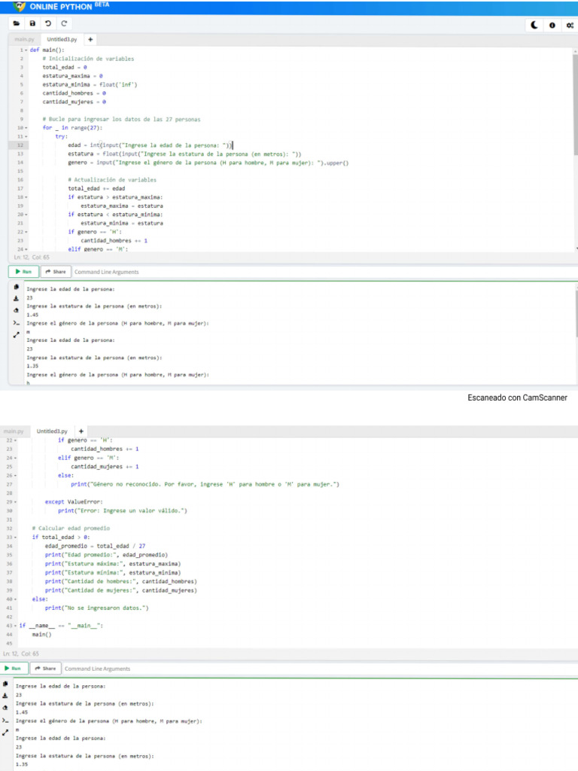The height and width of the screenshot is (771, 578).
Task: Click 'Cantidad de mujeres' print line
Action: [x=120, y=590]
